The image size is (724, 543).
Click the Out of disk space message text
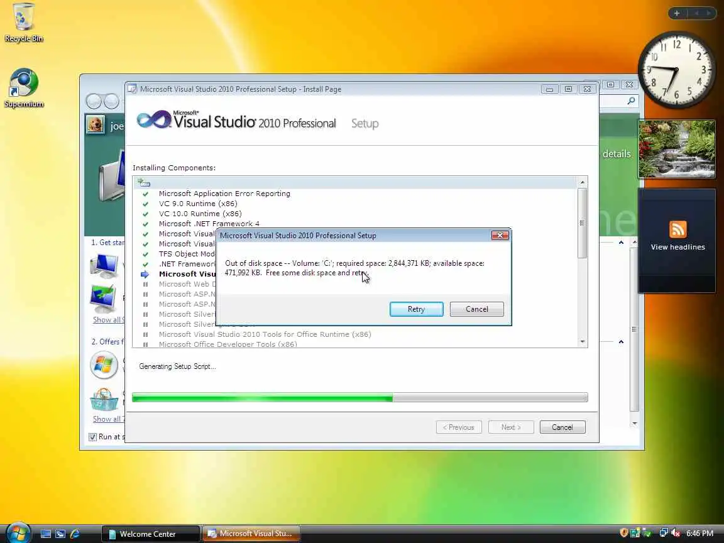[354, 268]
